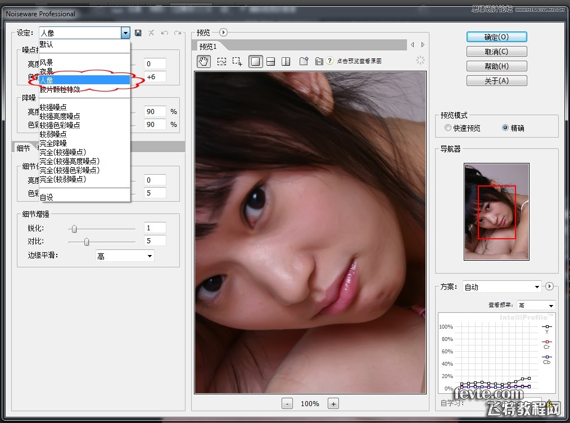Screen dimensions: 570x423
Task: Zoom out with the minus button
Action: point(287,404)
